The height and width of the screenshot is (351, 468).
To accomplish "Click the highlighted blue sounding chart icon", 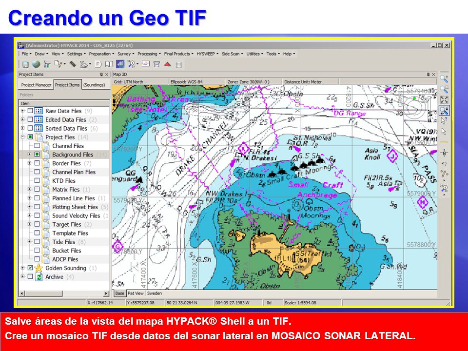I will (x=120, y=64).
